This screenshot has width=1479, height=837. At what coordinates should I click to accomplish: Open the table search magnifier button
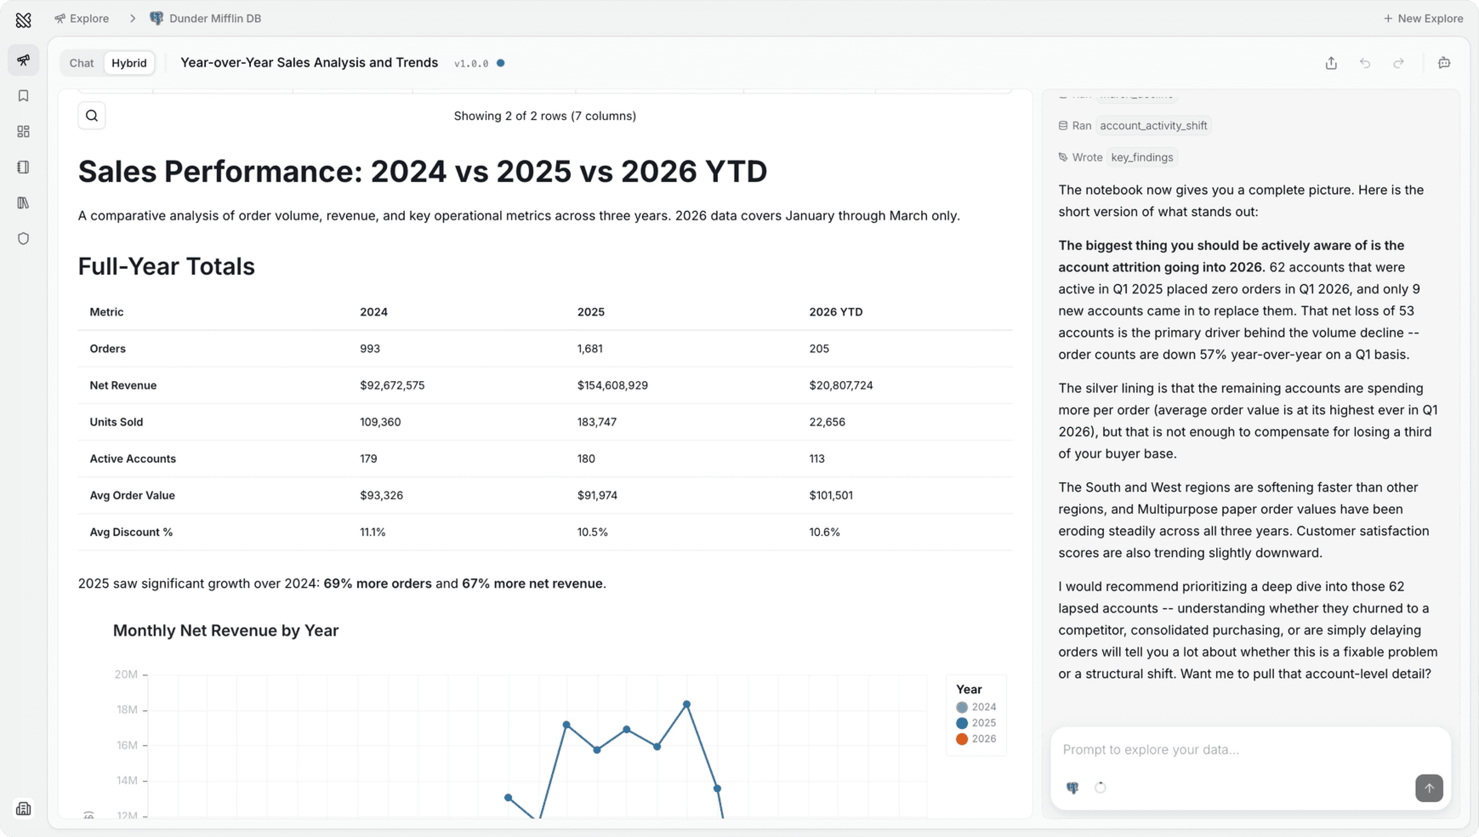tap(92, 116)
